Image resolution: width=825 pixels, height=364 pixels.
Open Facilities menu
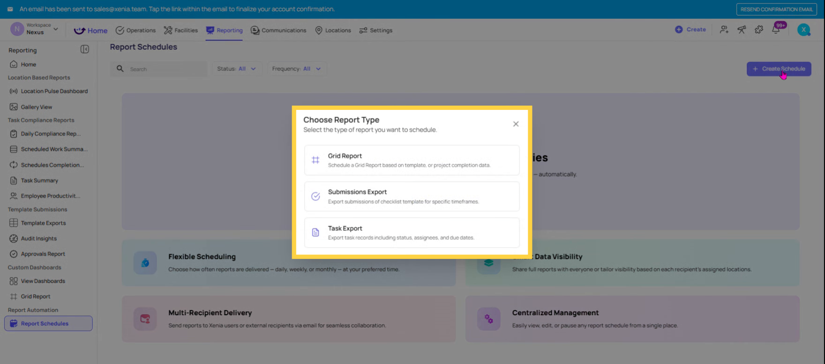click(x=180, y=30)
